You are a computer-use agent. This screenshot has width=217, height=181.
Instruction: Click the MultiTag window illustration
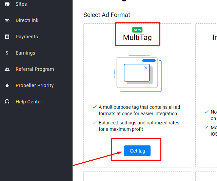(138, 73)
